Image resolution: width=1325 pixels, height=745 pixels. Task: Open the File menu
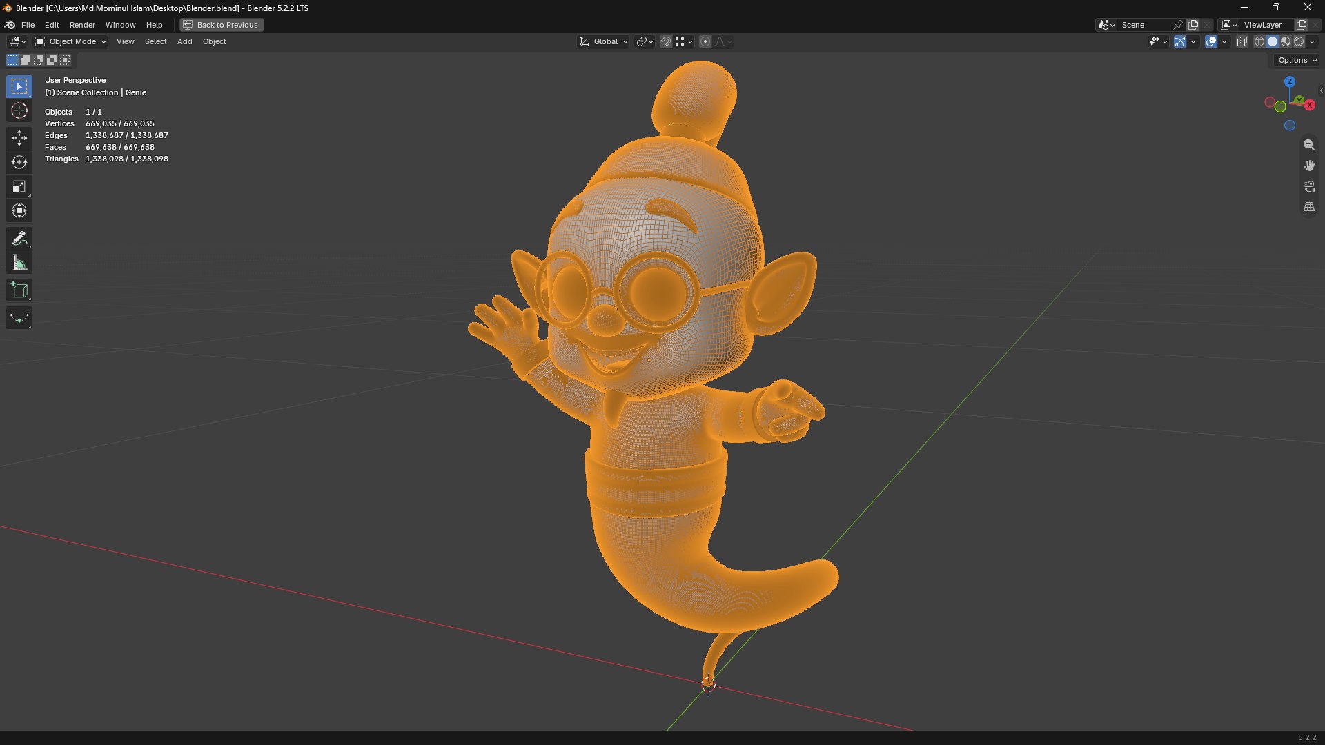pos(28,25)
